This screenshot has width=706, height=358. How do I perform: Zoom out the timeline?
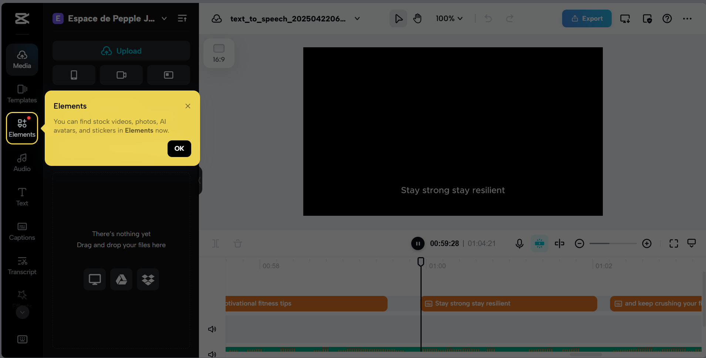(x=580, y=243)
